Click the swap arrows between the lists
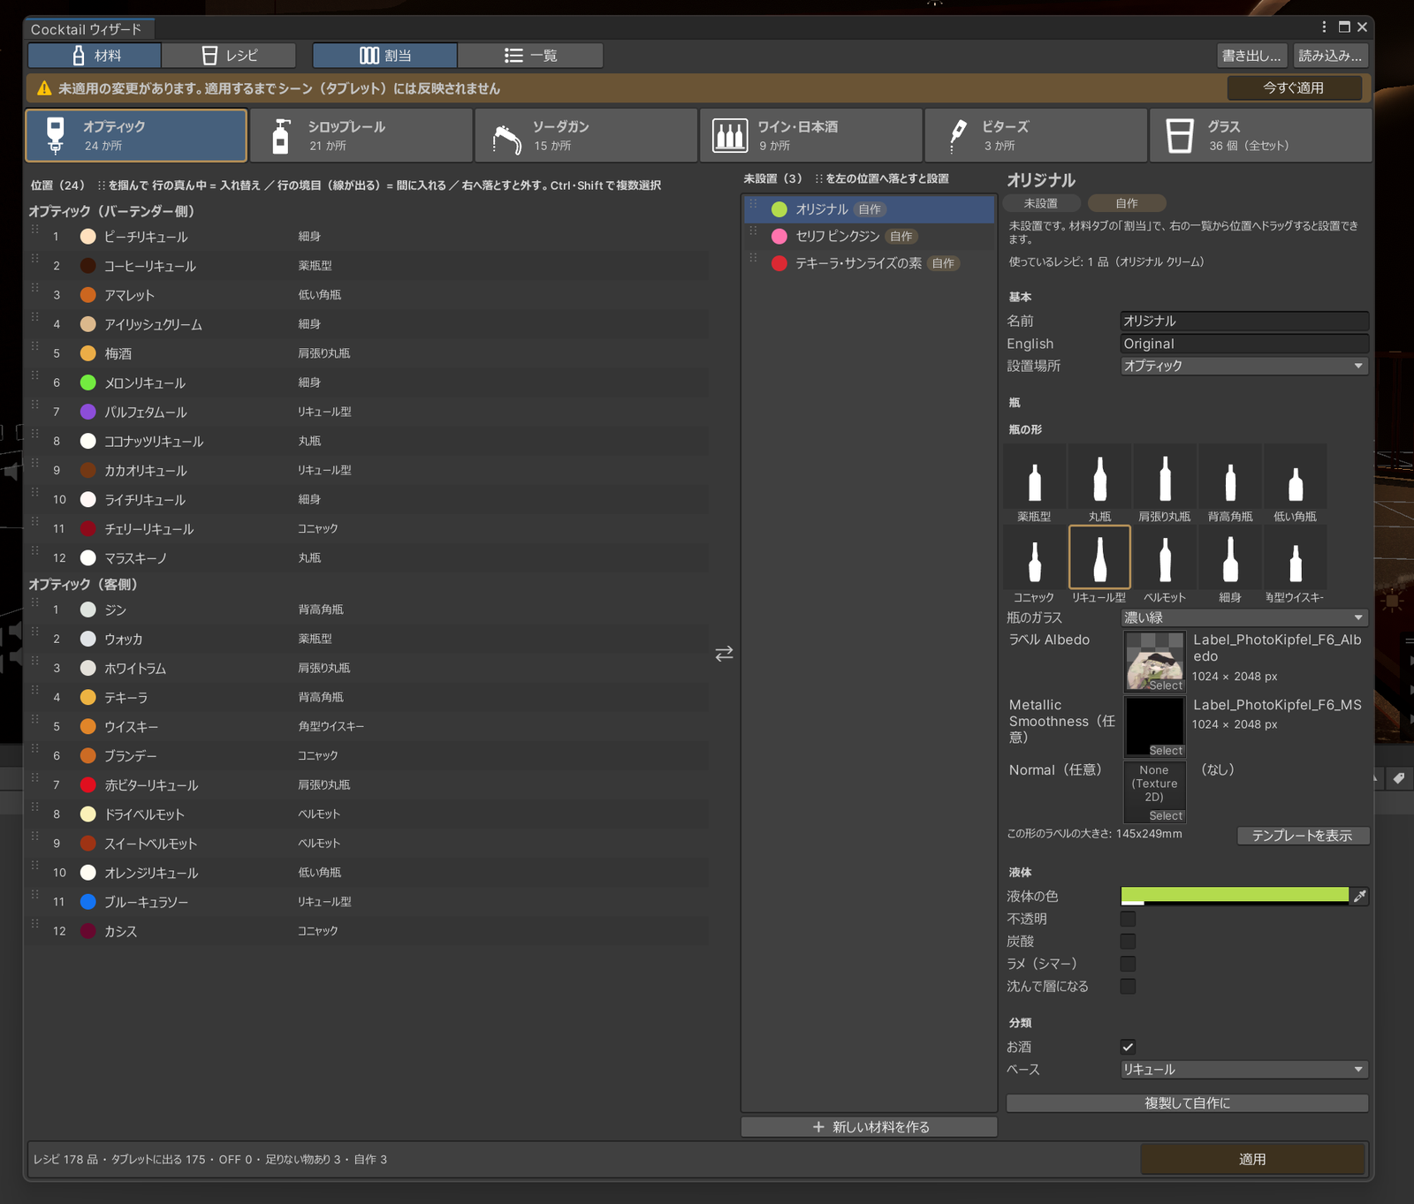Screen dimensions: 1414x1204 point(724,654)
